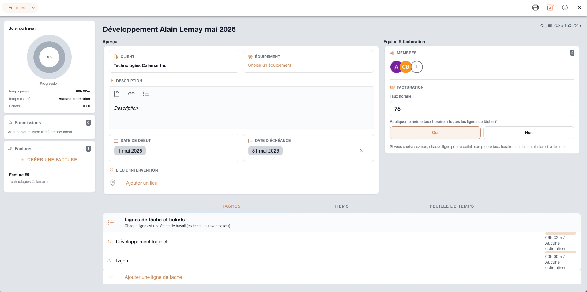Open the info icon in top bar
This screenshot has width=587, height=292.
click(x=565, y=8)
